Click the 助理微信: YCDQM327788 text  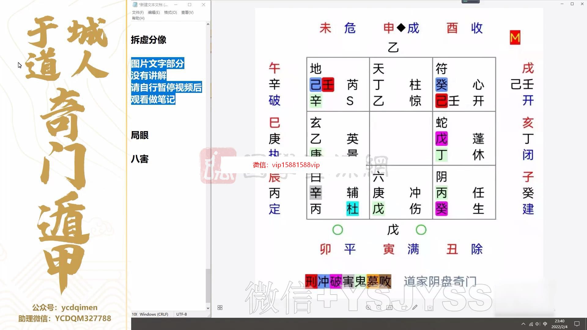coord(65,318)
